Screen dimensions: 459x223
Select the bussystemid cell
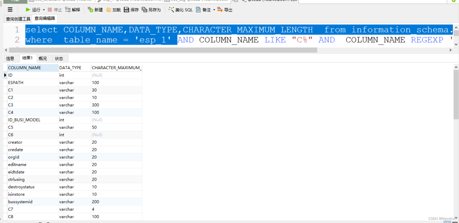(x=32, y=202)
